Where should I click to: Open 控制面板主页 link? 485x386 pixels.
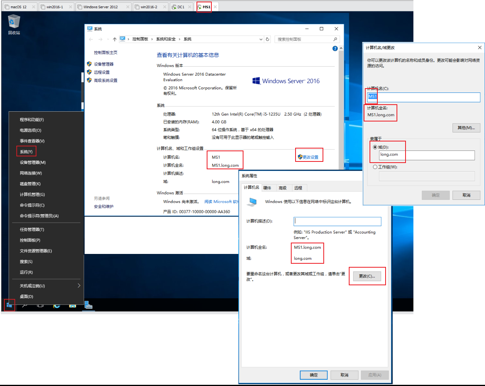pyautogui.click(x=105, y=53)
